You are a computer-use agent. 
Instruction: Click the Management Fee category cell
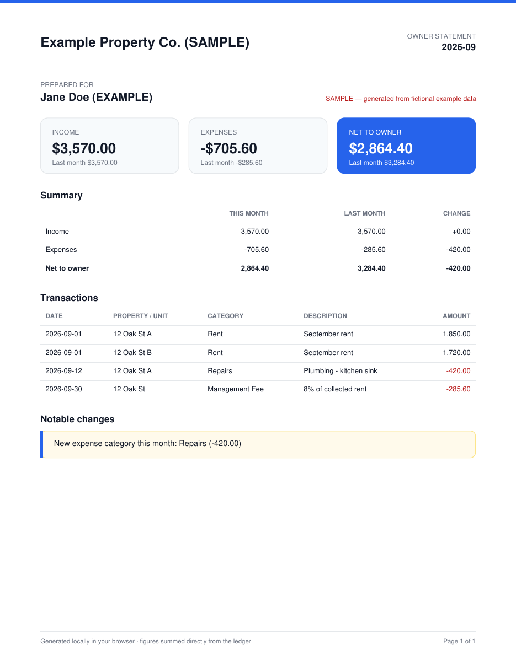click(236, 389)
